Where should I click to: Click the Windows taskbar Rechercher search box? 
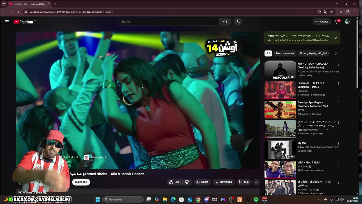point(123,199)
